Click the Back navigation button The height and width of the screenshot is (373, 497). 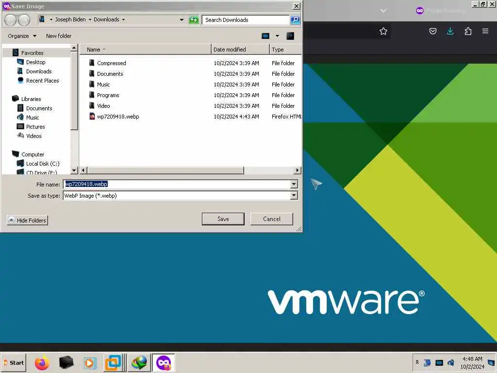[11, 20]
